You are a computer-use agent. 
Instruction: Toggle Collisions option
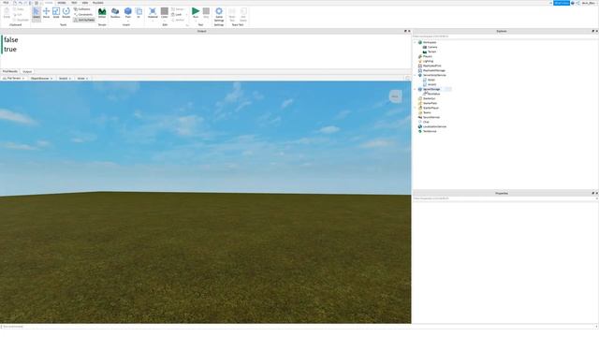click(x=82, y=9)
